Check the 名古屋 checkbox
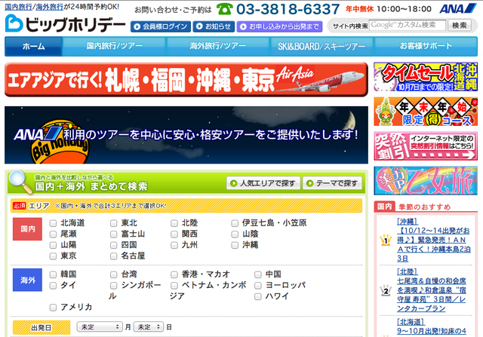This screenshot has width=483, height=337. click(114, 256)
